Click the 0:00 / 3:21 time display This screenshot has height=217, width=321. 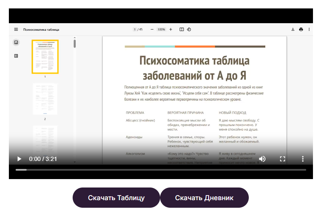coord(43,159)
